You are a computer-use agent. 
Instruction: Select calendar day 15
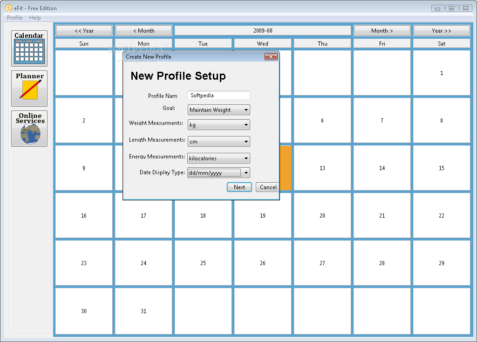click(442, 168)
